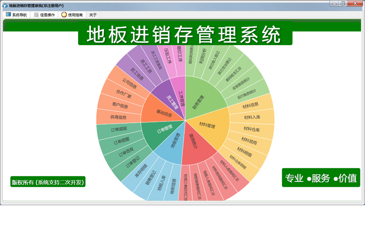365x241 pixels.
Task: Open 材料入库期间汇总 segment
Action: pos(229,171)
